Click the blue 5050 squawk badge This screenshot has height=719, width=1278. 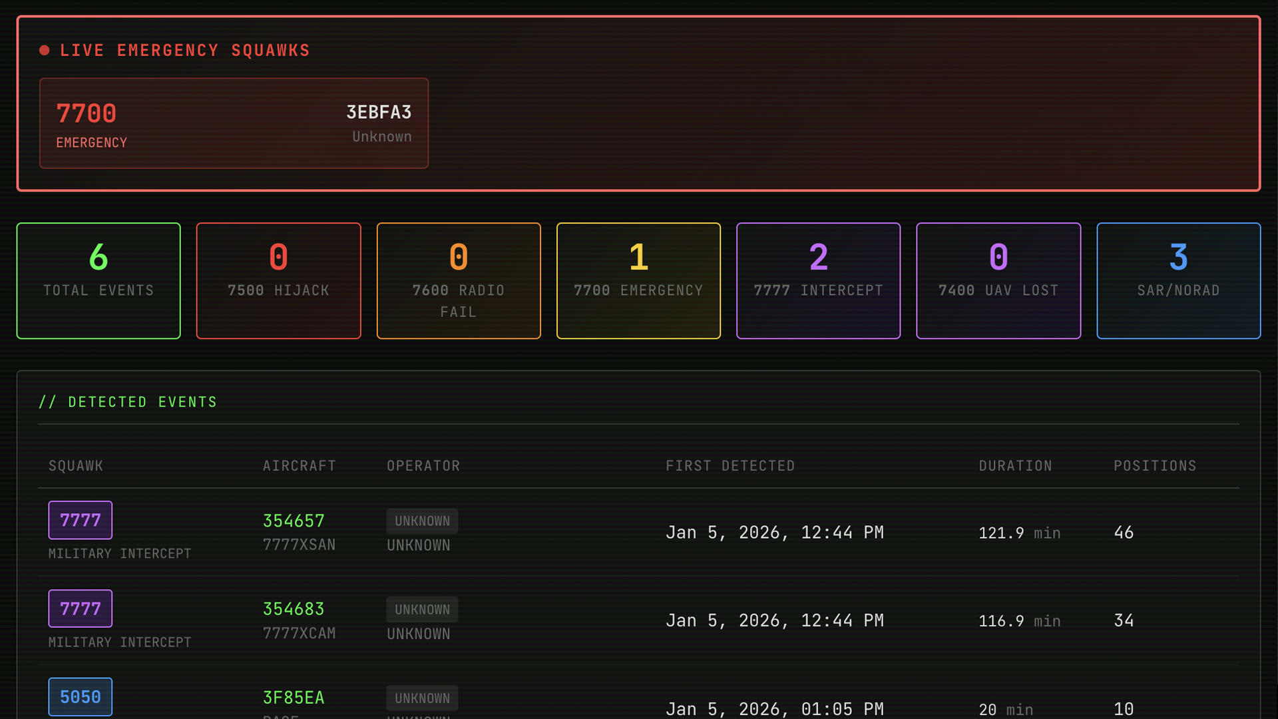[81, 696]
